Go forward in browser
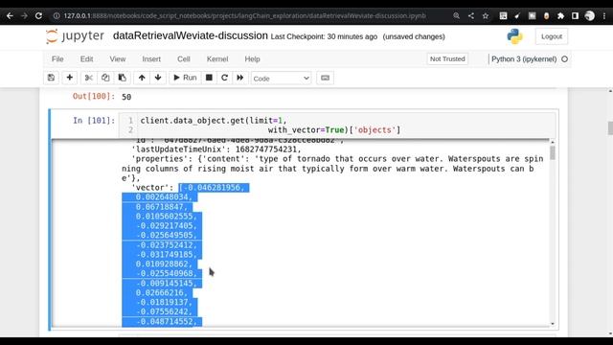Image resolution: width=613 pixels, height=345 pixels. [x=24, y=15]
